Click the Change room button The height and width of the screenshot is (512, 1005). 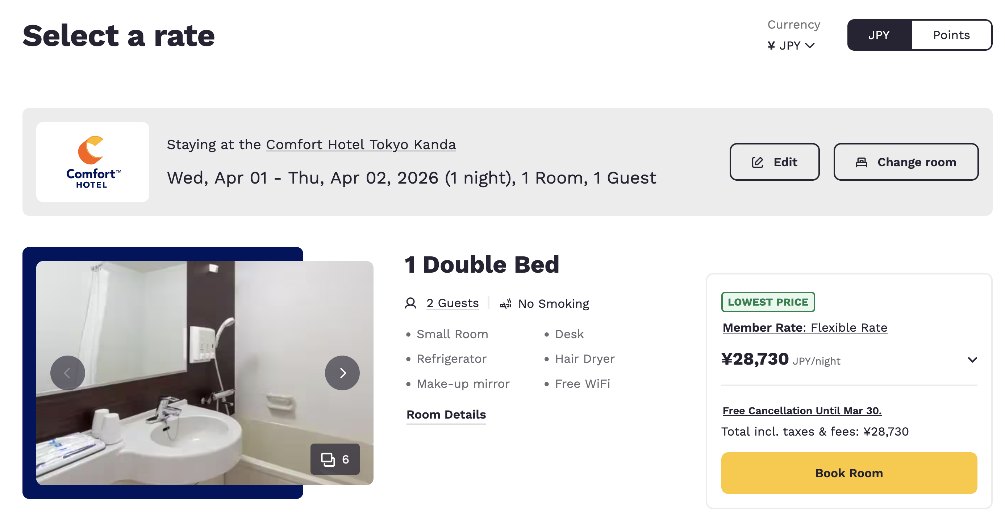[906, 161]
